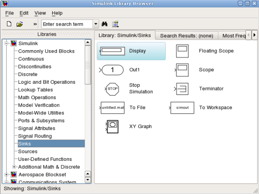
Task: Click the toolbar icon right of binoculars
Action: (115, 24)
